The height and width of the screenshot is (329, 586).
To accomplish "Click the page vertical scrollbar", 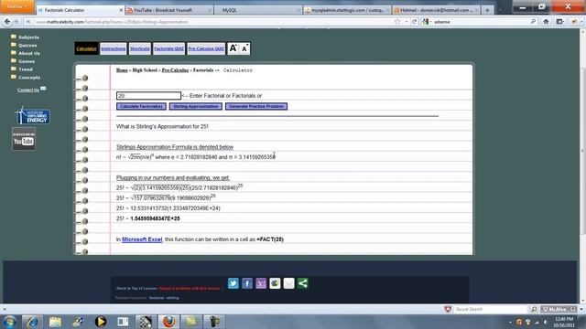I will point(582,151).
